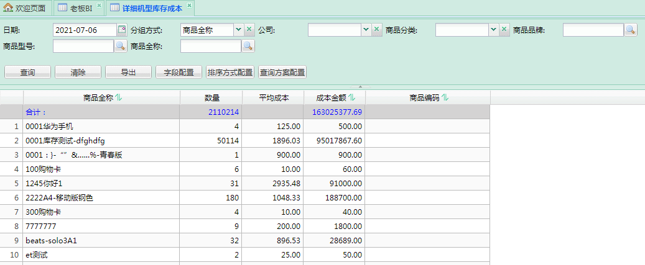645x265 pixels.
Task: Click the 查询 button
Action: pyautogui.click(x=27, y=73)
